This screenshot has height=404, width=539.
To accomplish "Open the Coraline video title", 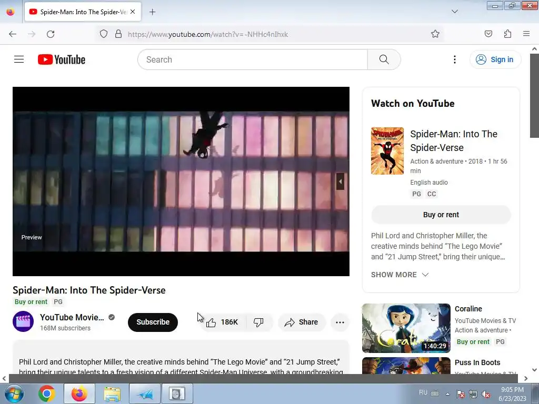I will coord(468,309).
